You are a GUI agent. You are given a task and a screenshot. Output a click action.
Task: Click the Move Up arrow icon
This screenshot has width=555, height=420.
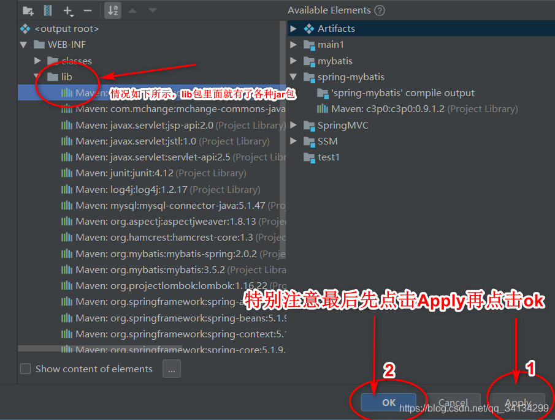click(132, 10)
